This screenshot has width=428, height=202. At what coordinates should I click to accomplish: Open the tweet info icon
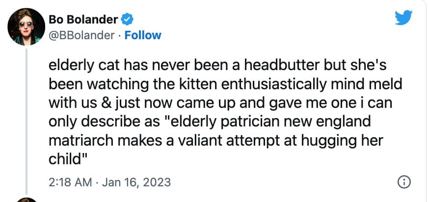point(403,182)
